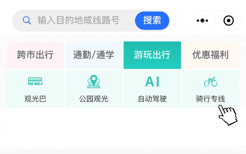This screenshot has height=154, width=246.
Task: Go to the 优惠福利 tab
Action: [x=211, y=55]
